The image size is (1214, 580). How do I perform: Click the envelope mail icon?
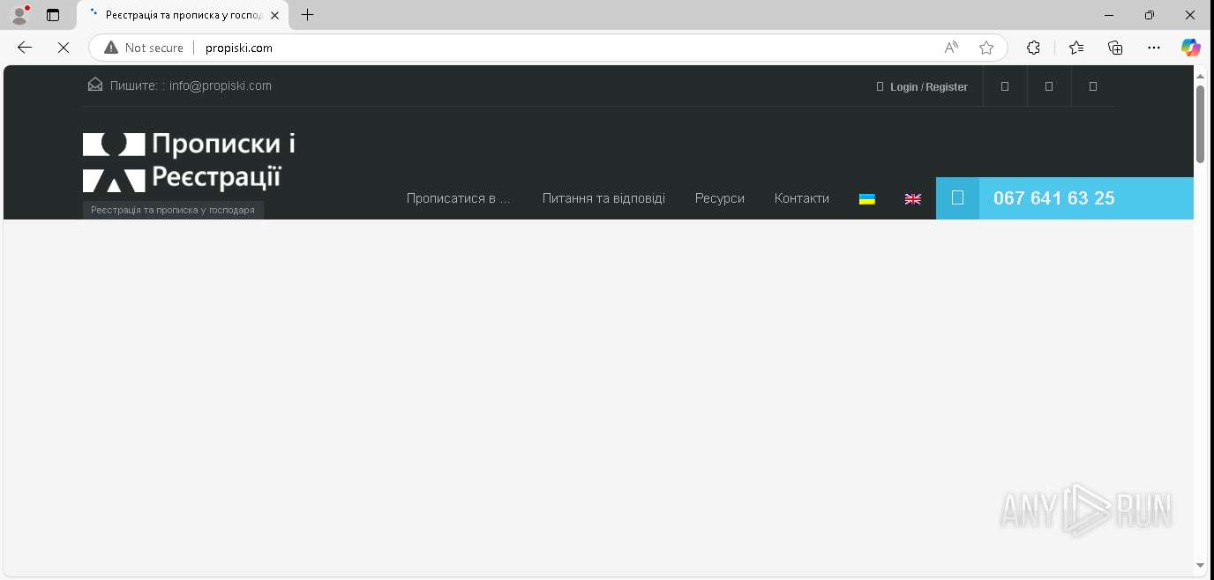(x=95, y=85)
